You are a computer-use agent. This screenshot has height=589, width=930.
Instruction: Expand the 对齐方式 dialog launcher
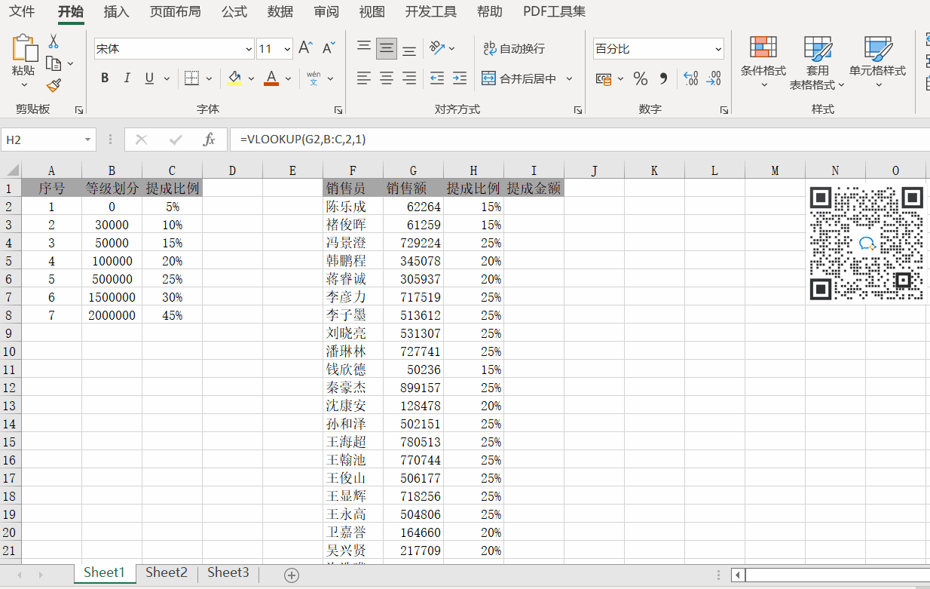coord(577,110)
